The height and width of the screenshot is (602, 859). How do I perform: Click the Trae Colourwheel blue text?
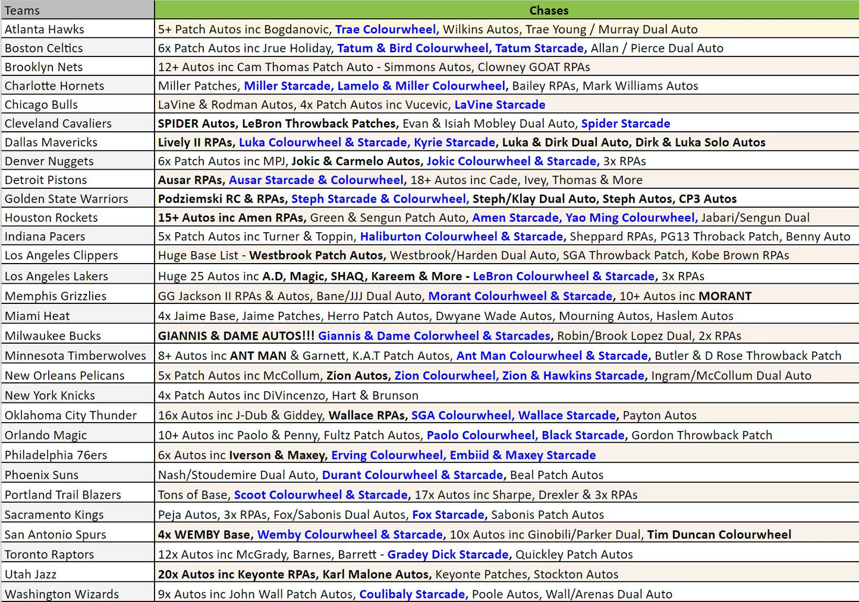[386, 29]
